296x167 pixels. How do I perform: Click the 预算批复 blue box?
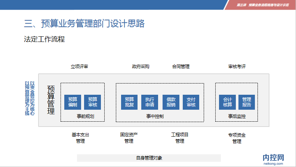click(129, 102)
